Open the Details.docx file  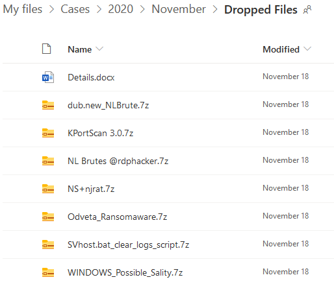pyautogui.click(x=91, y=77)
